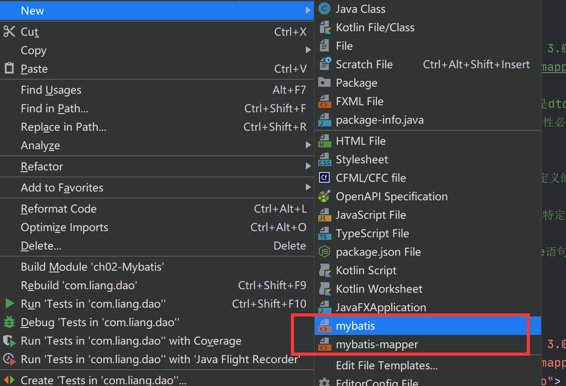Expand the Copy submenu arrow

308,50
